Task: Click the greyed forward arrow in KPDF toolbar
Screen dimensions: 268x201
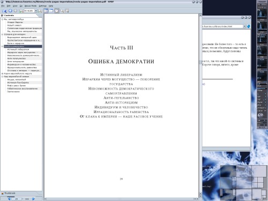Action: point(16,11)
